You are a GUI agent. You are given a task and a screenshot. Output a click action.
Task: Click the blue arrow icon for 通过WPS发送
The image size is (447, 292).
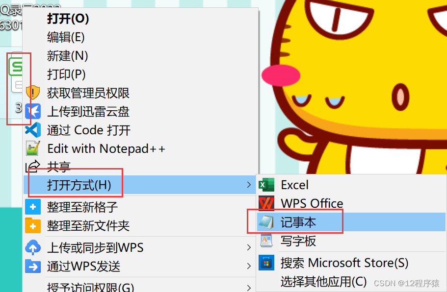coord(33,266)
